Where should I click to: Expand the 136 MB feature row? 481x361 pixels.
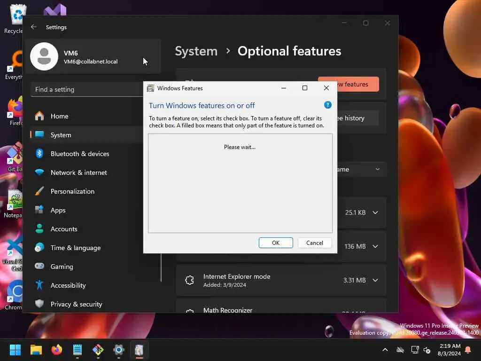click(x=375, y=246)
